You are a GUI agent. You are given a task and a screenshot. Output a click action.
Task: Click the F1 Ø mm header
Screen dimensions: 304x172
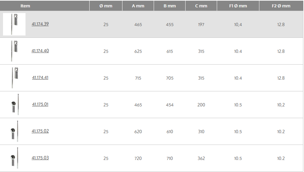click(238, 6)
